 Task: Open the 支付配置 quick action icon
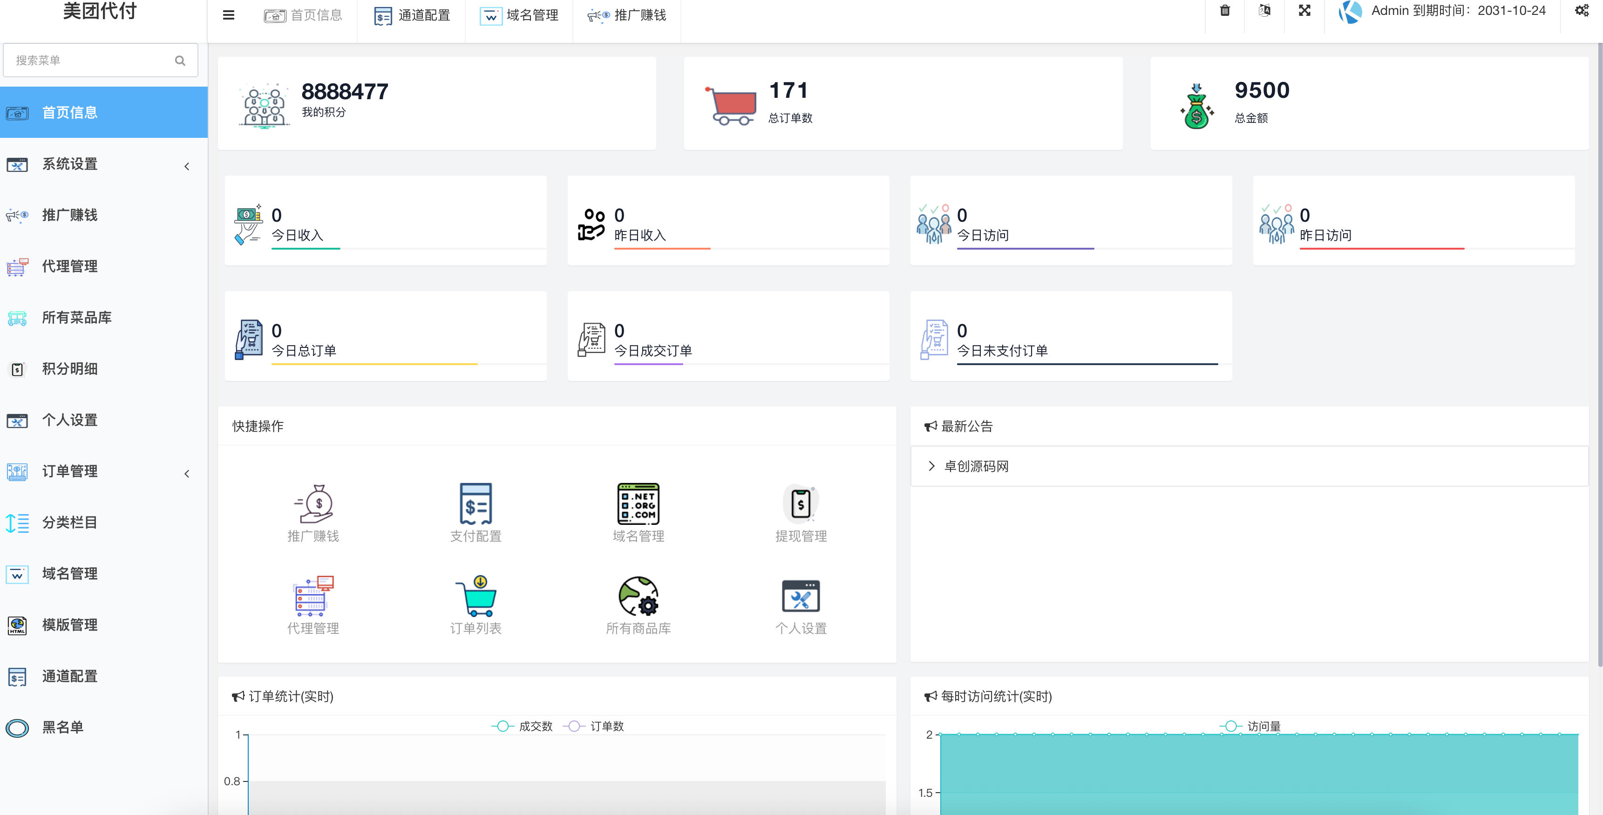[475, 503]
